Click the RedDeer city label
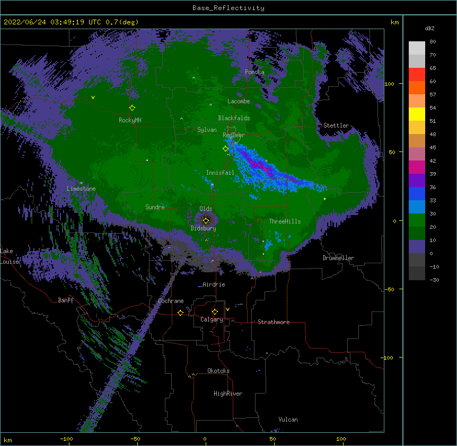457x446 pixels. pyautogui.click(x=234, y=135)
